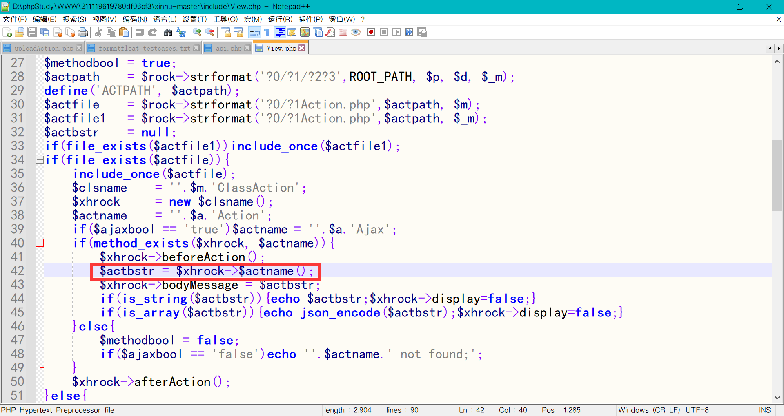Open the Document List panel icon
The height and width of the screenshot is (416, 784).
tap(317, 32)
